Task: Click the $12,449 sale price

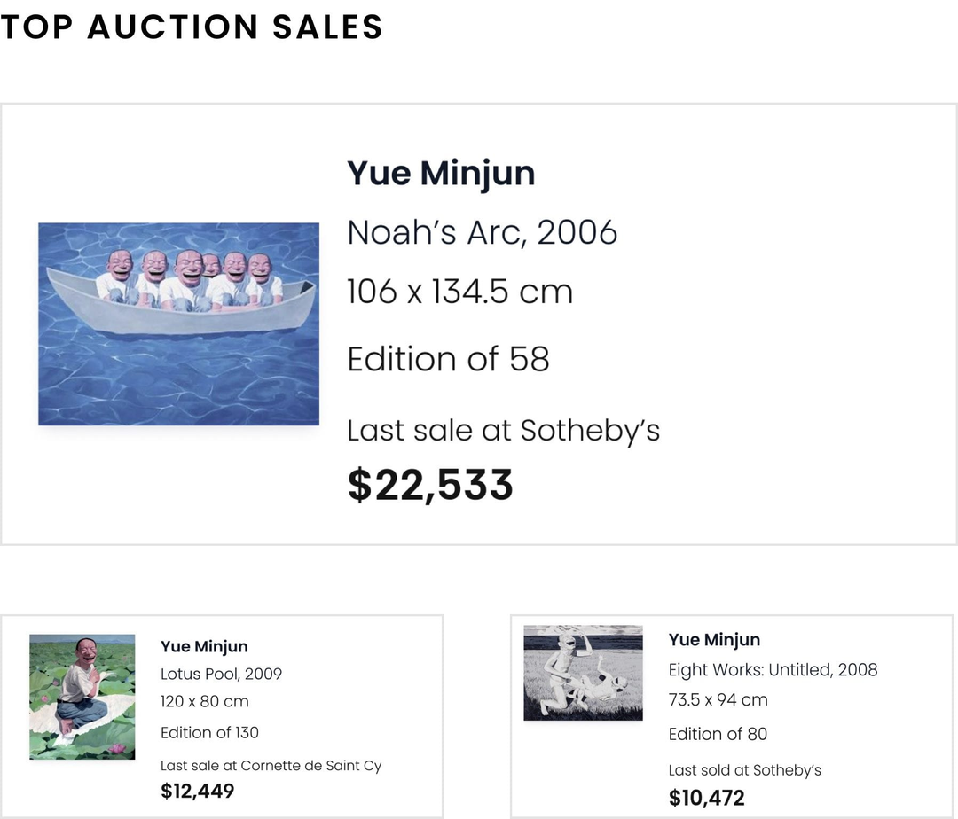Action: [197, 791]
